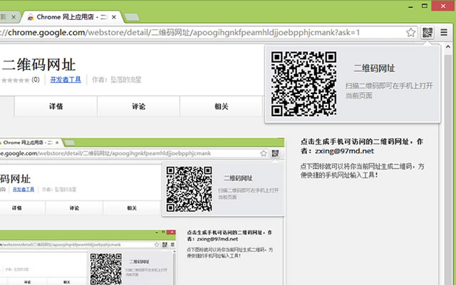Click the 二维码网址 popup title
The image size is (456, 285).
[x=374, y=68]
